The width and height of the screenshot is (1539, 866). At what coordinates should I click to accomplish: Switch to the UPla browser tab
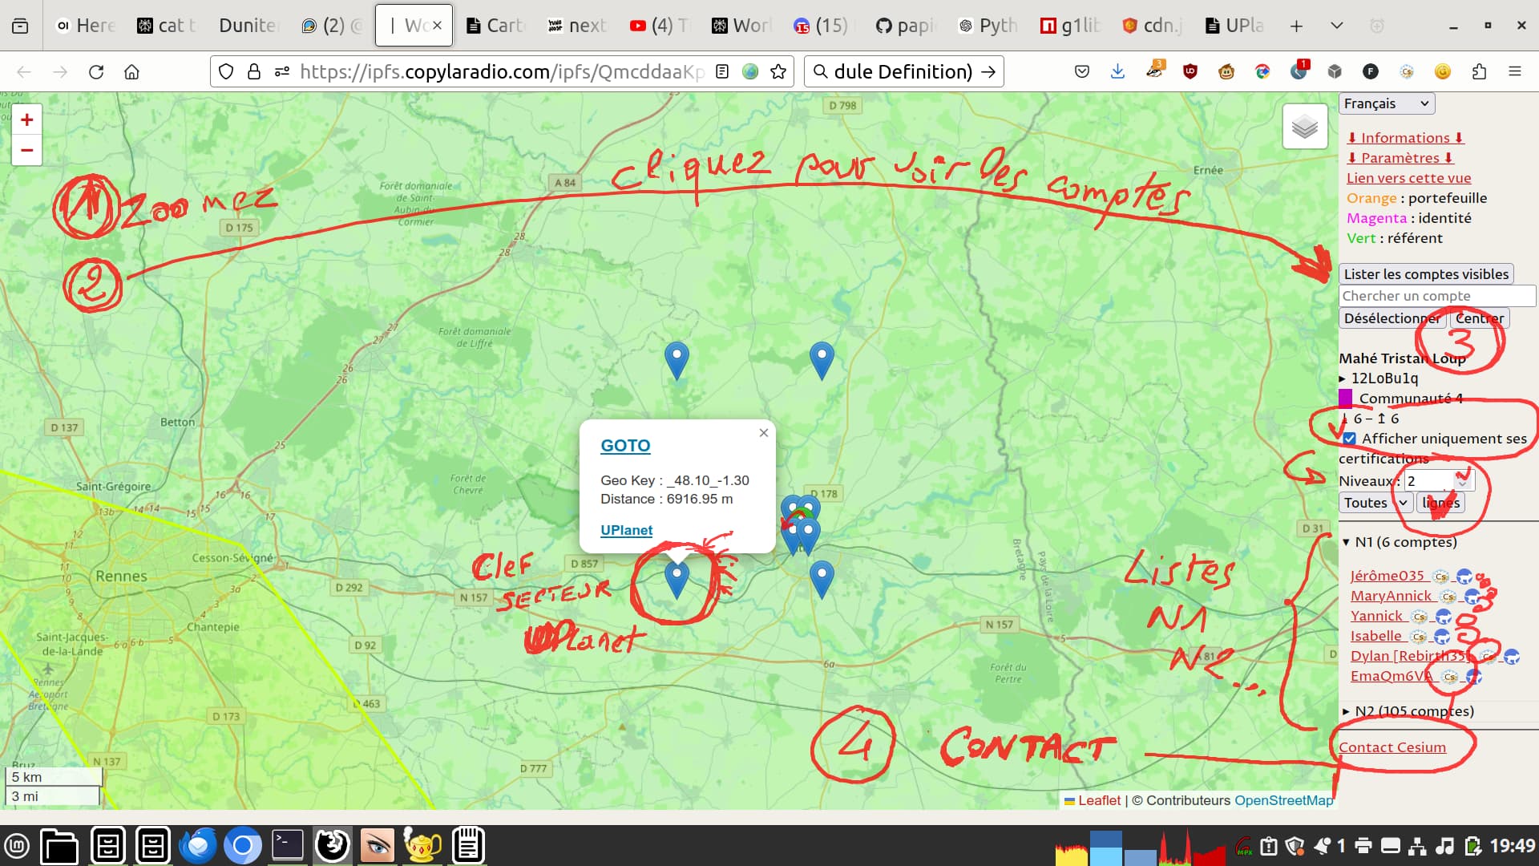pos(1234,26)
